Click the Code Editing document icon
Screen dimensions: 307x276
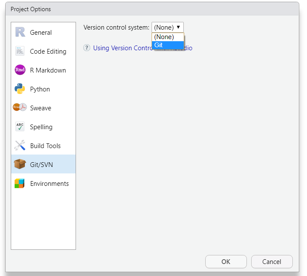click(20, 52)
